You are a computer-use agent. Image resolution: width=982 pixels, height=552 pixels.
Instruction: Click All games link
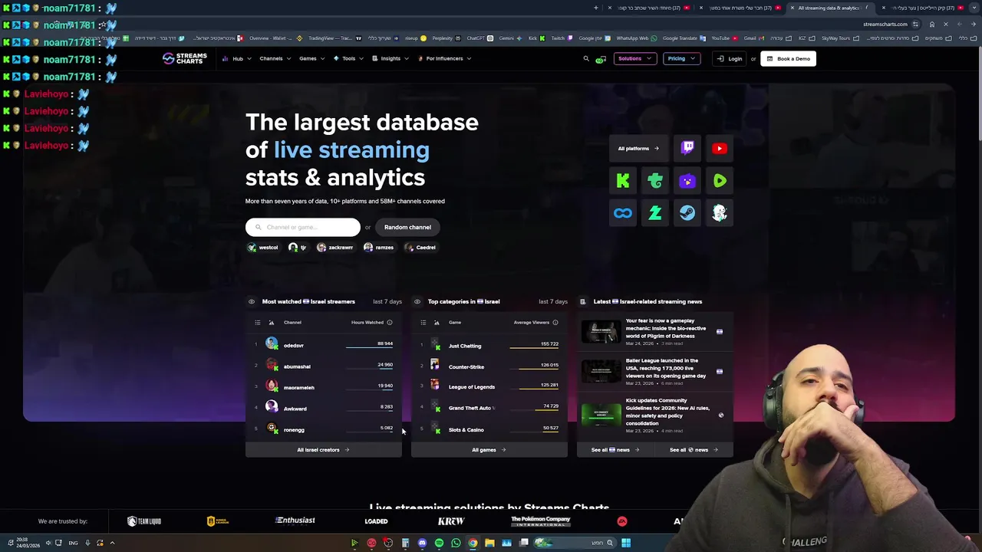click(489, 450)
